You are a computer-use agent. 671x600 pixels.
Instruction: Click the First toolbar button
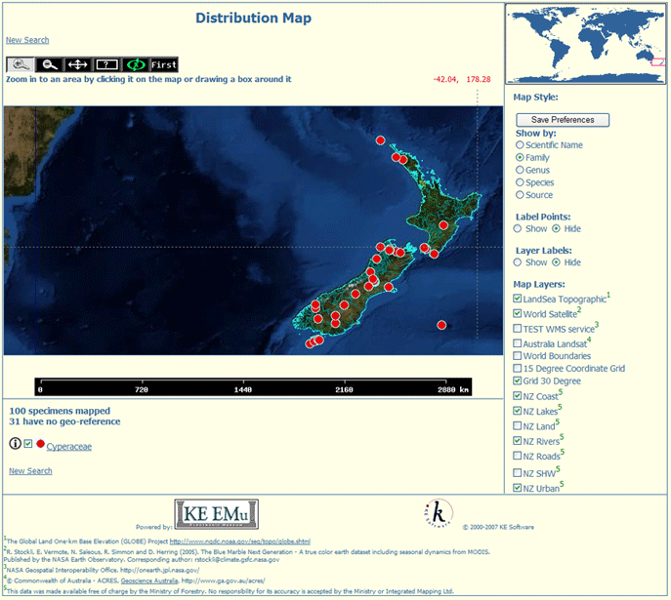pyautogui.click(x=164, y=64)
